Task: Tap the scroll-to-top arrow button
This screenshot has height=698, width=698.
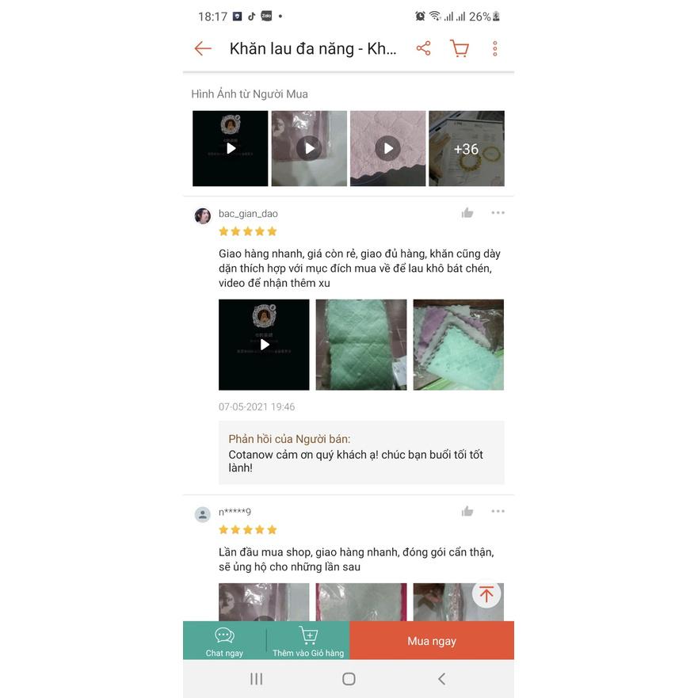Action: click(x=486, y=594)
